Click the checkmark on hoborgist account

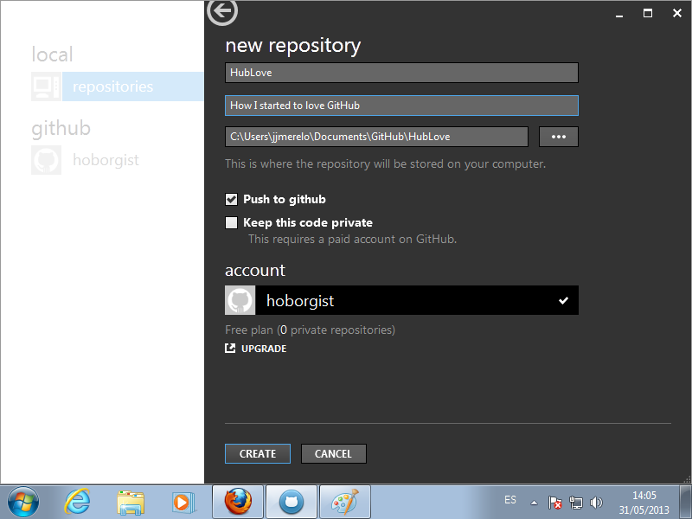(x=564, y=300)
